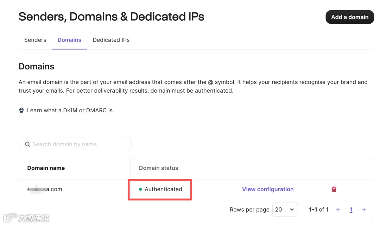Expand the Rows per page dropdown
Screen dimensions: 380x225
[x=285, y=210]
